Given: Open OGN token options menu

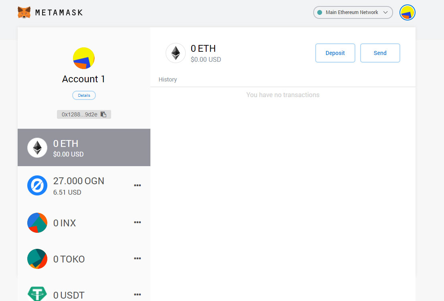Looking at the screenshot, I should pos(137,185).
